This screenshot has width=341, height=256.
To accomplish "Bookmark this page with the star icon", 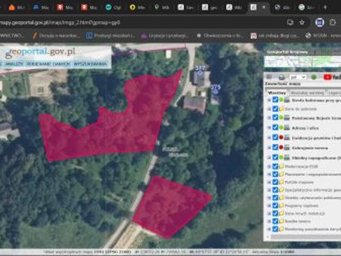I will pyautogui.click(x=302, y=22).
